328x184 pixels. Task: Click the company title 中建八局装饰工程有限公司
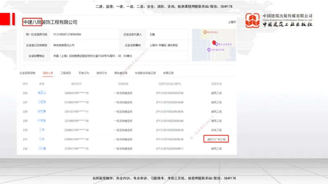point(50,22)
